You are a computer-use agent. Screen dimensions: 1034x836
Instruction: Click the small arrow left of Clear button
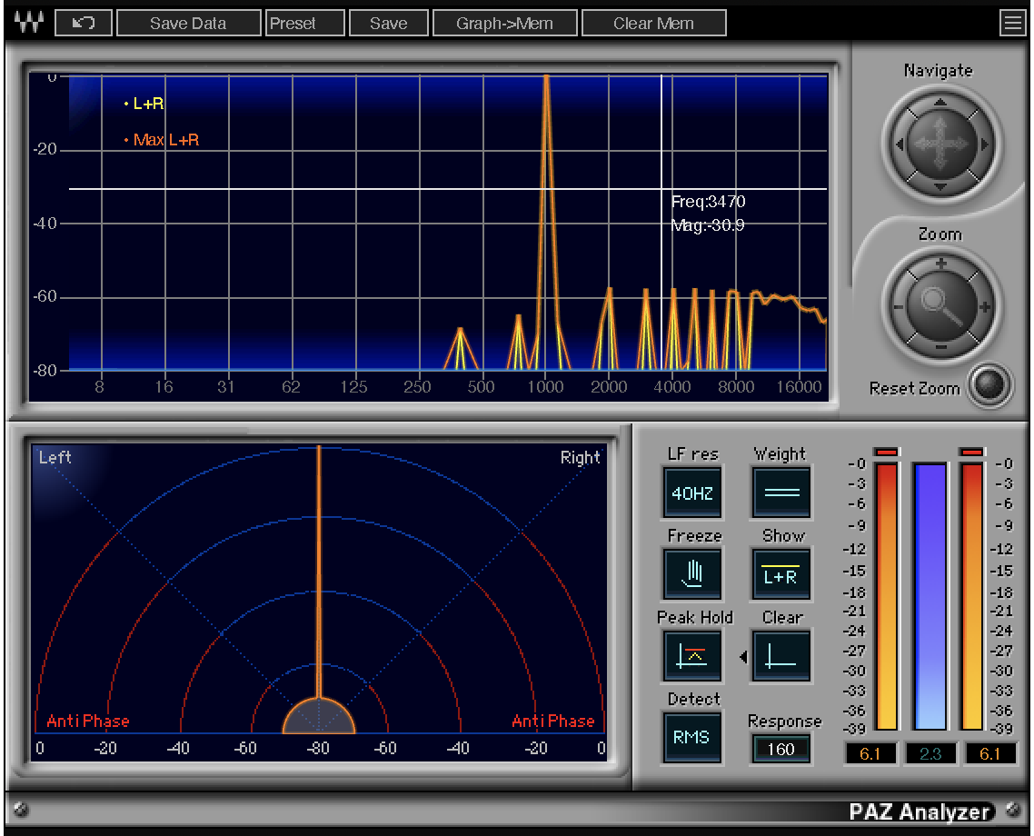pos(744,657)
